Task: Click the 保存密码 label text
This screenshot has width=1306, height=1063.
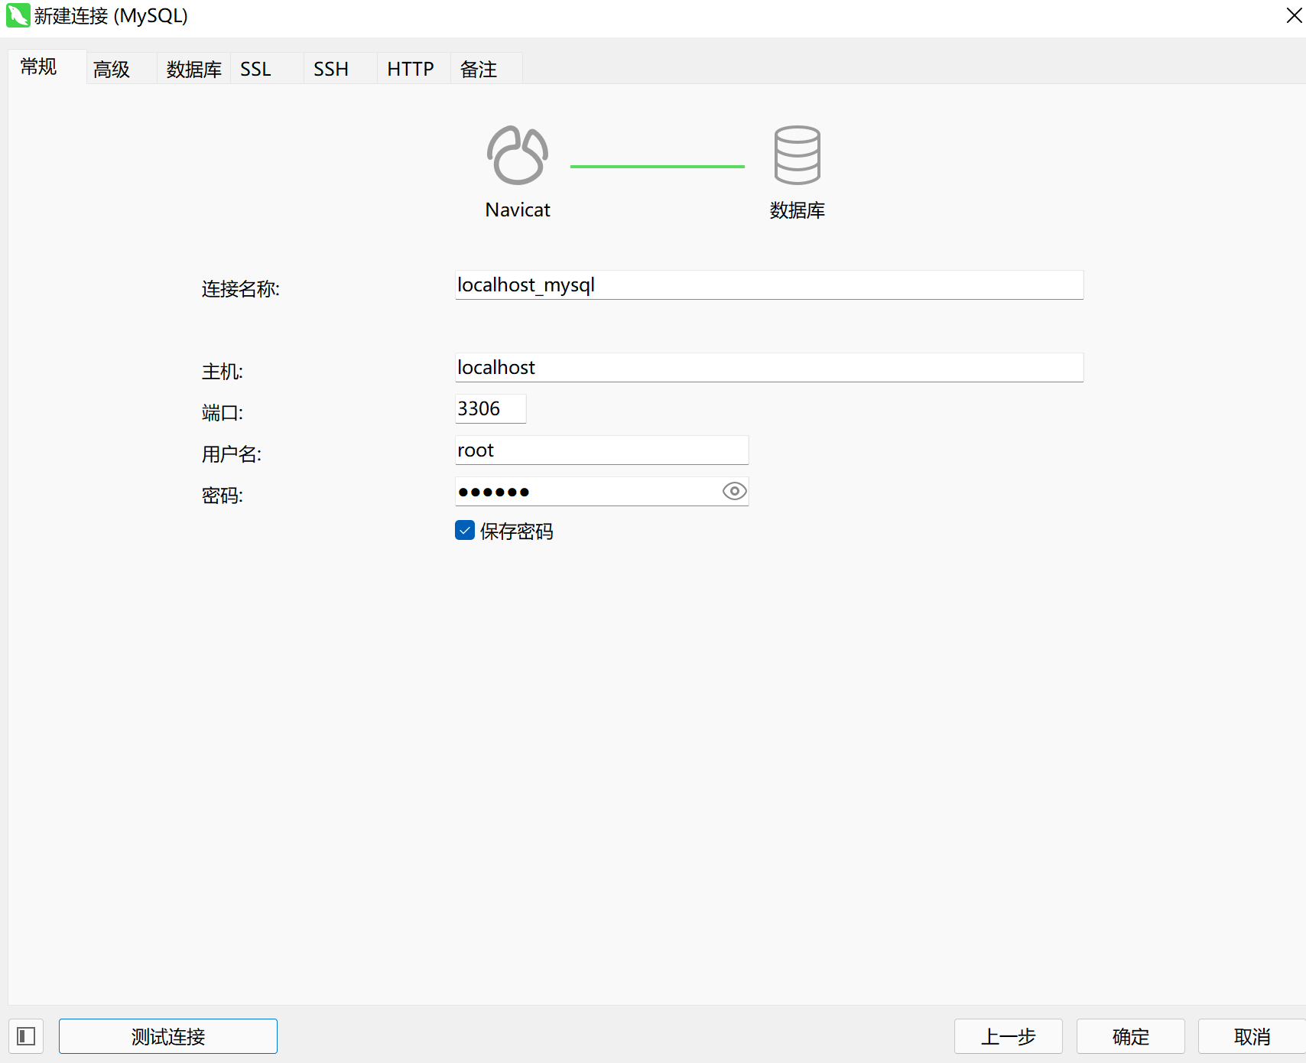Action: tap(517, 531)
